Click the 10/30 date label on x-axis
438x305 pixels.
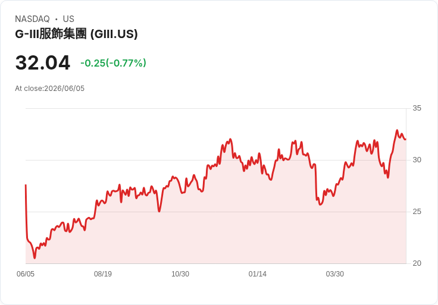(x=180, y=273)
